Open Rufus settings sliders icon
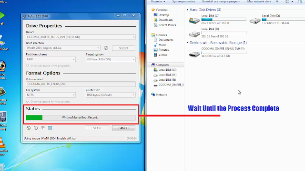 point(43,128)
